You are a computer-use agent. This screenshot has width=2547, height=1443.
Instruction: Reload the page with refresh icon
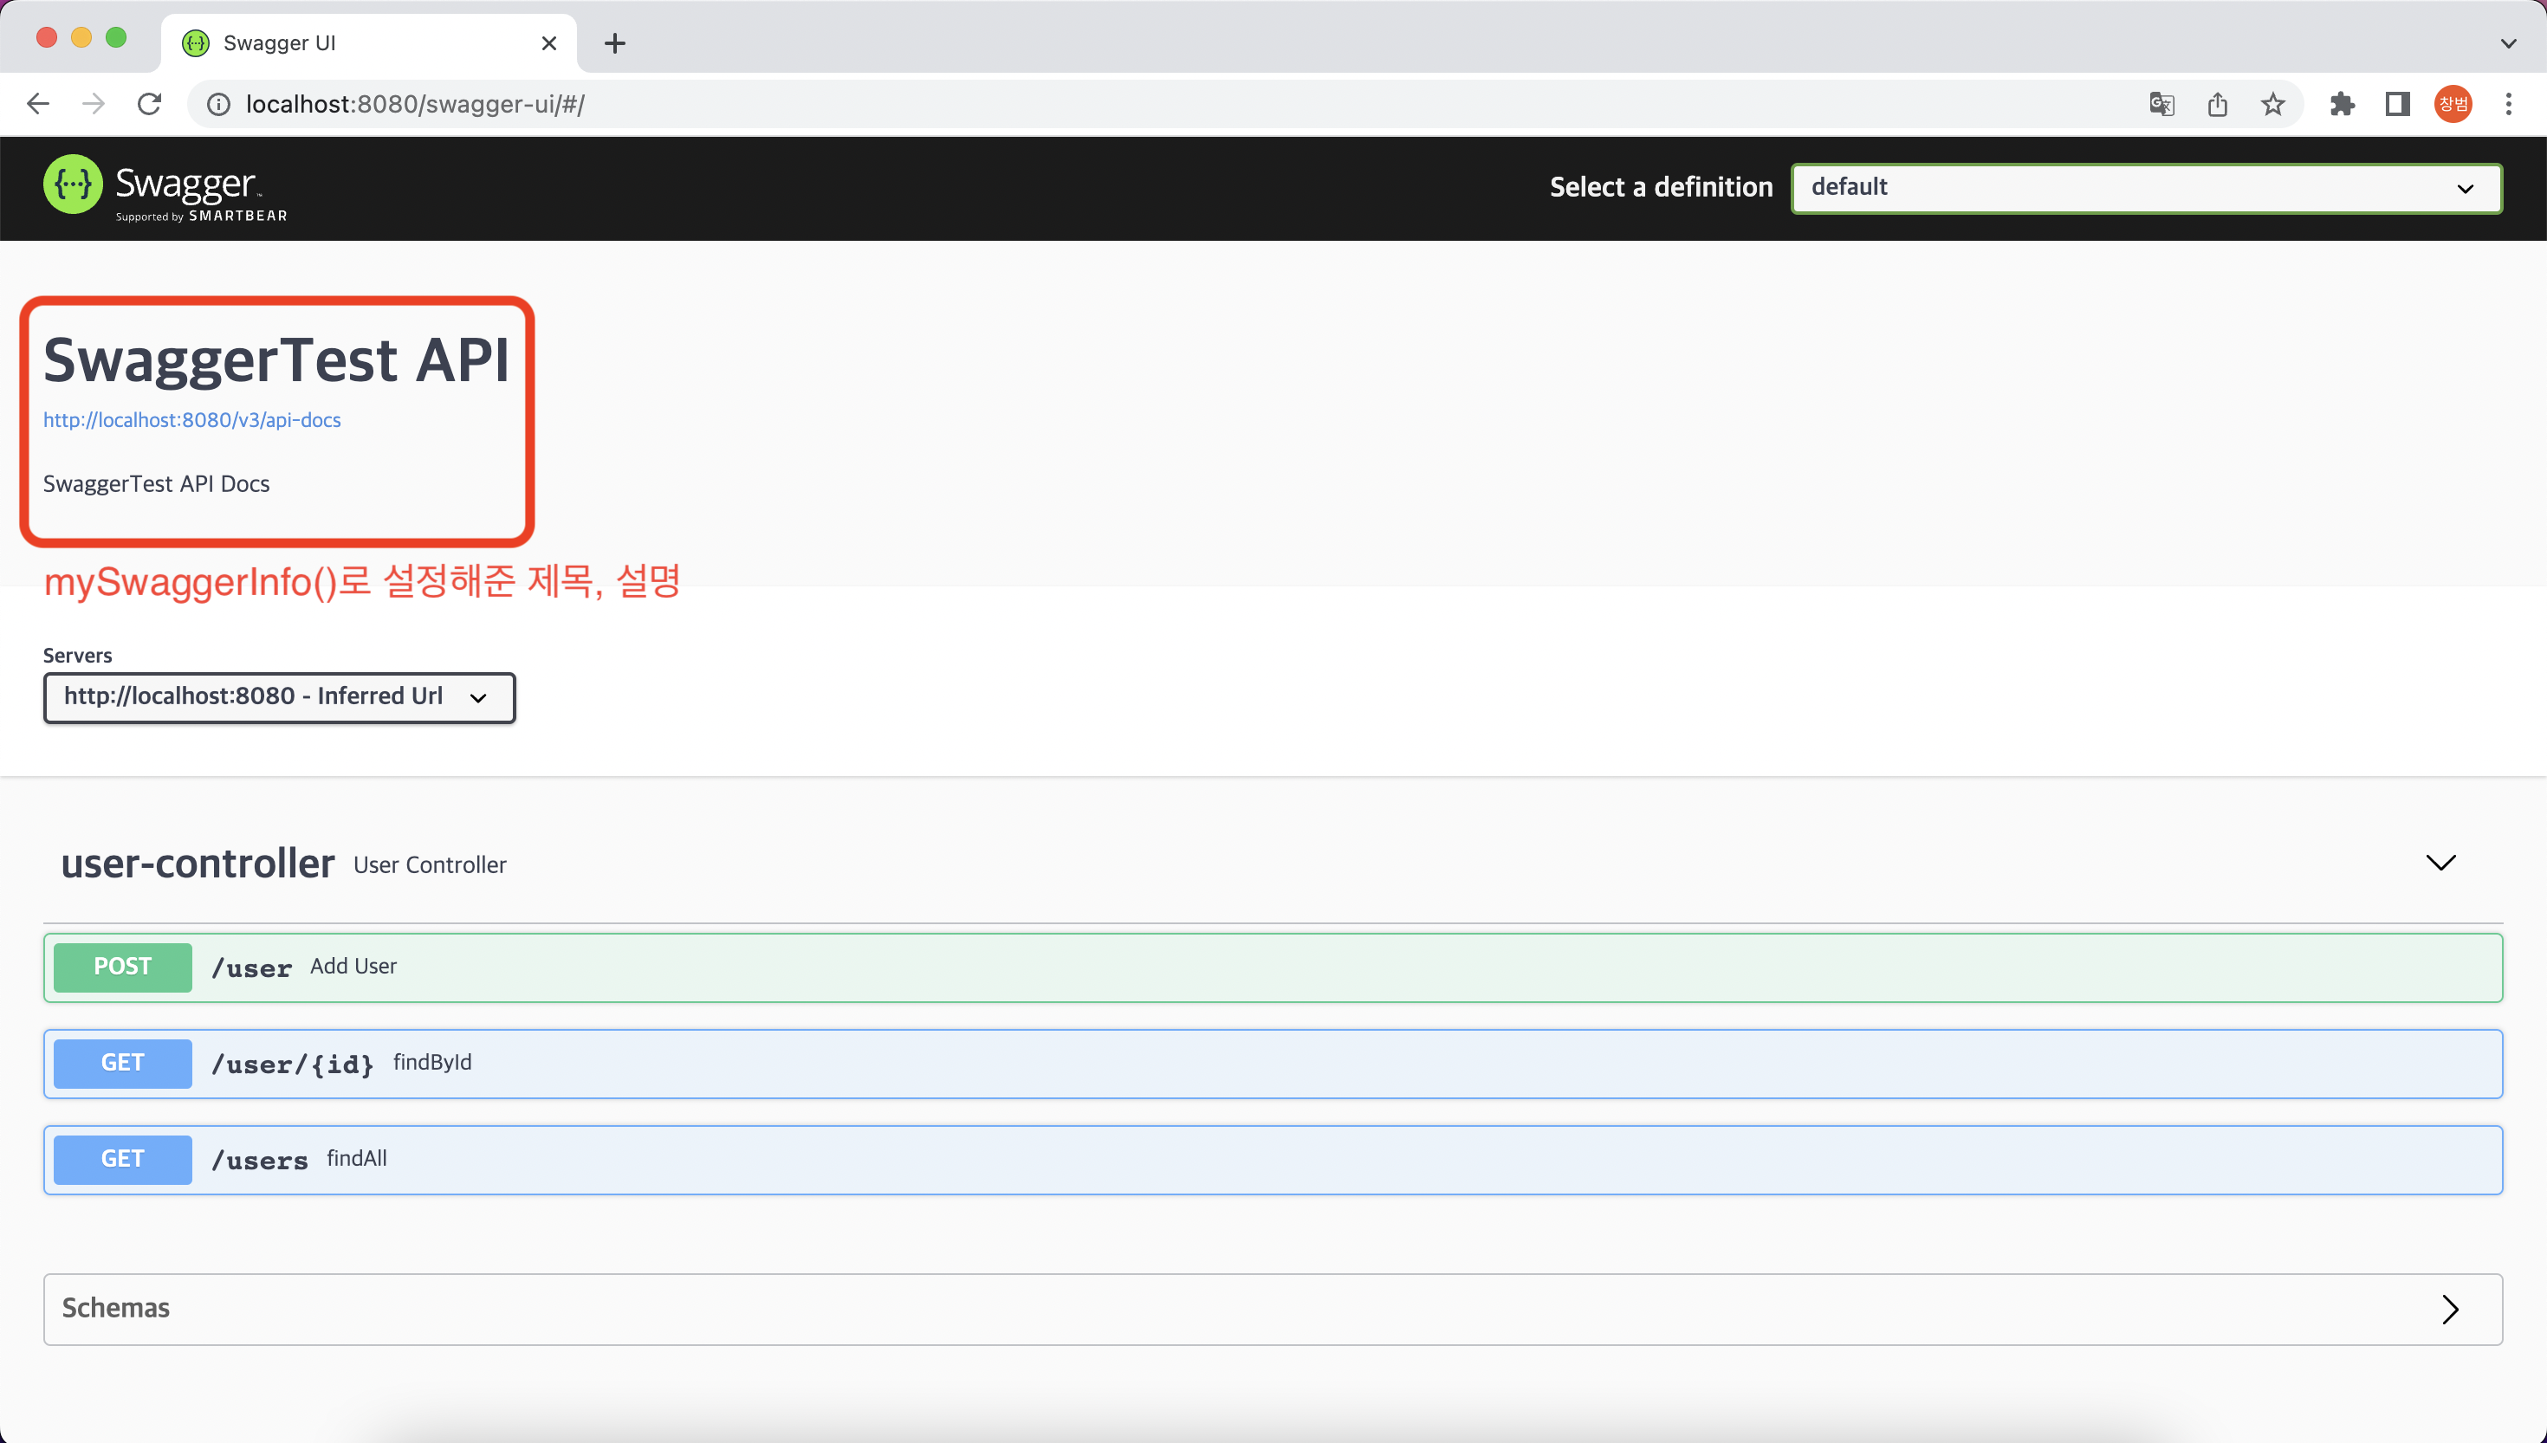pos(150,104)
